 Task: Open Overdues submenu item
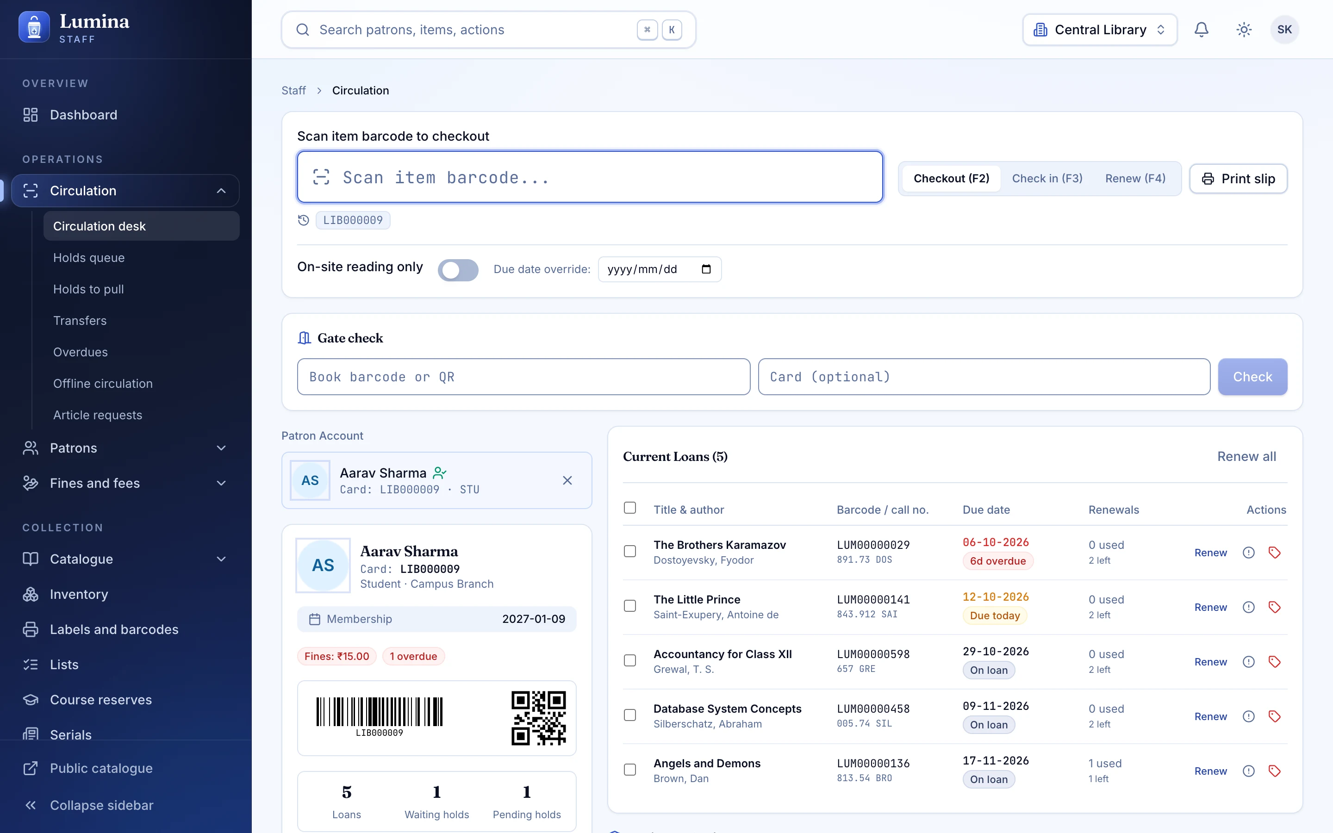pos(141,352)
